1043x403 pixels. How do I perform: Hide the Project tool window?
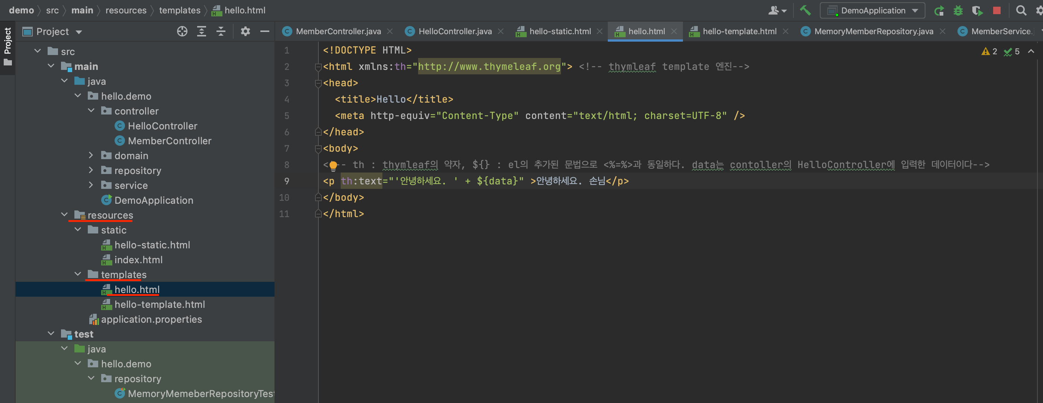coord(265,32)
